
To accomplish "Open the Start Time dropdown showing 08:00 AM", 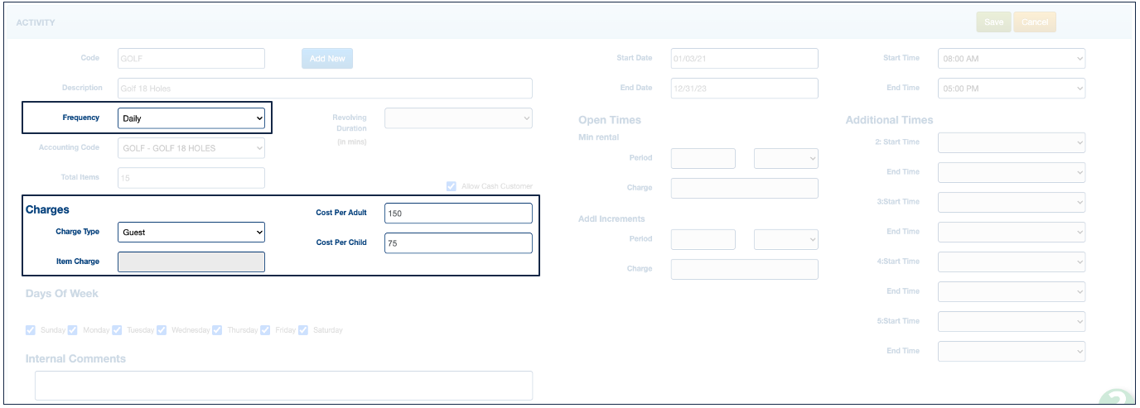I will [1011, 59].
